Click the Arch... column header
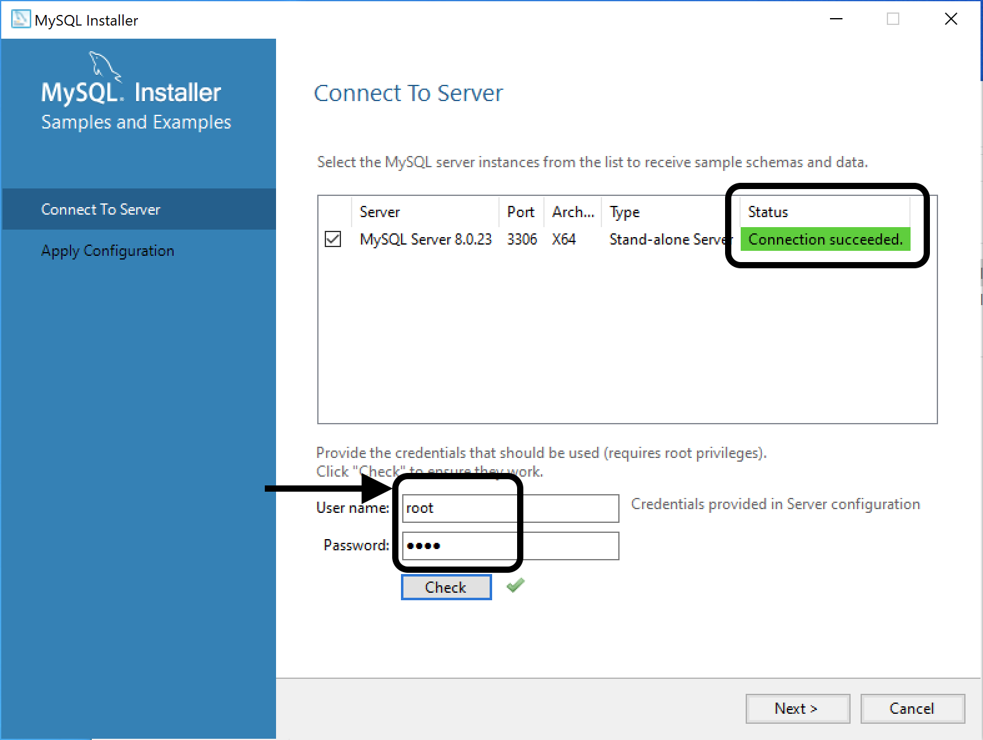Screen dimensions: 983x740 pyautogui.click(x=573, y=212)
